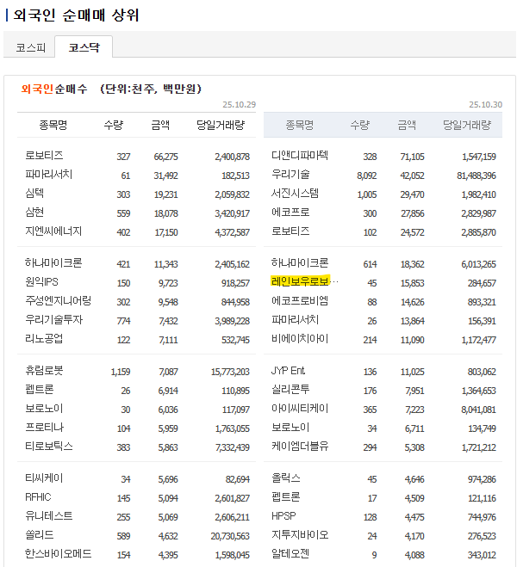Open 디앤디파마텍 stock link
The image size is (517, 567).
(x=300, y=156)
